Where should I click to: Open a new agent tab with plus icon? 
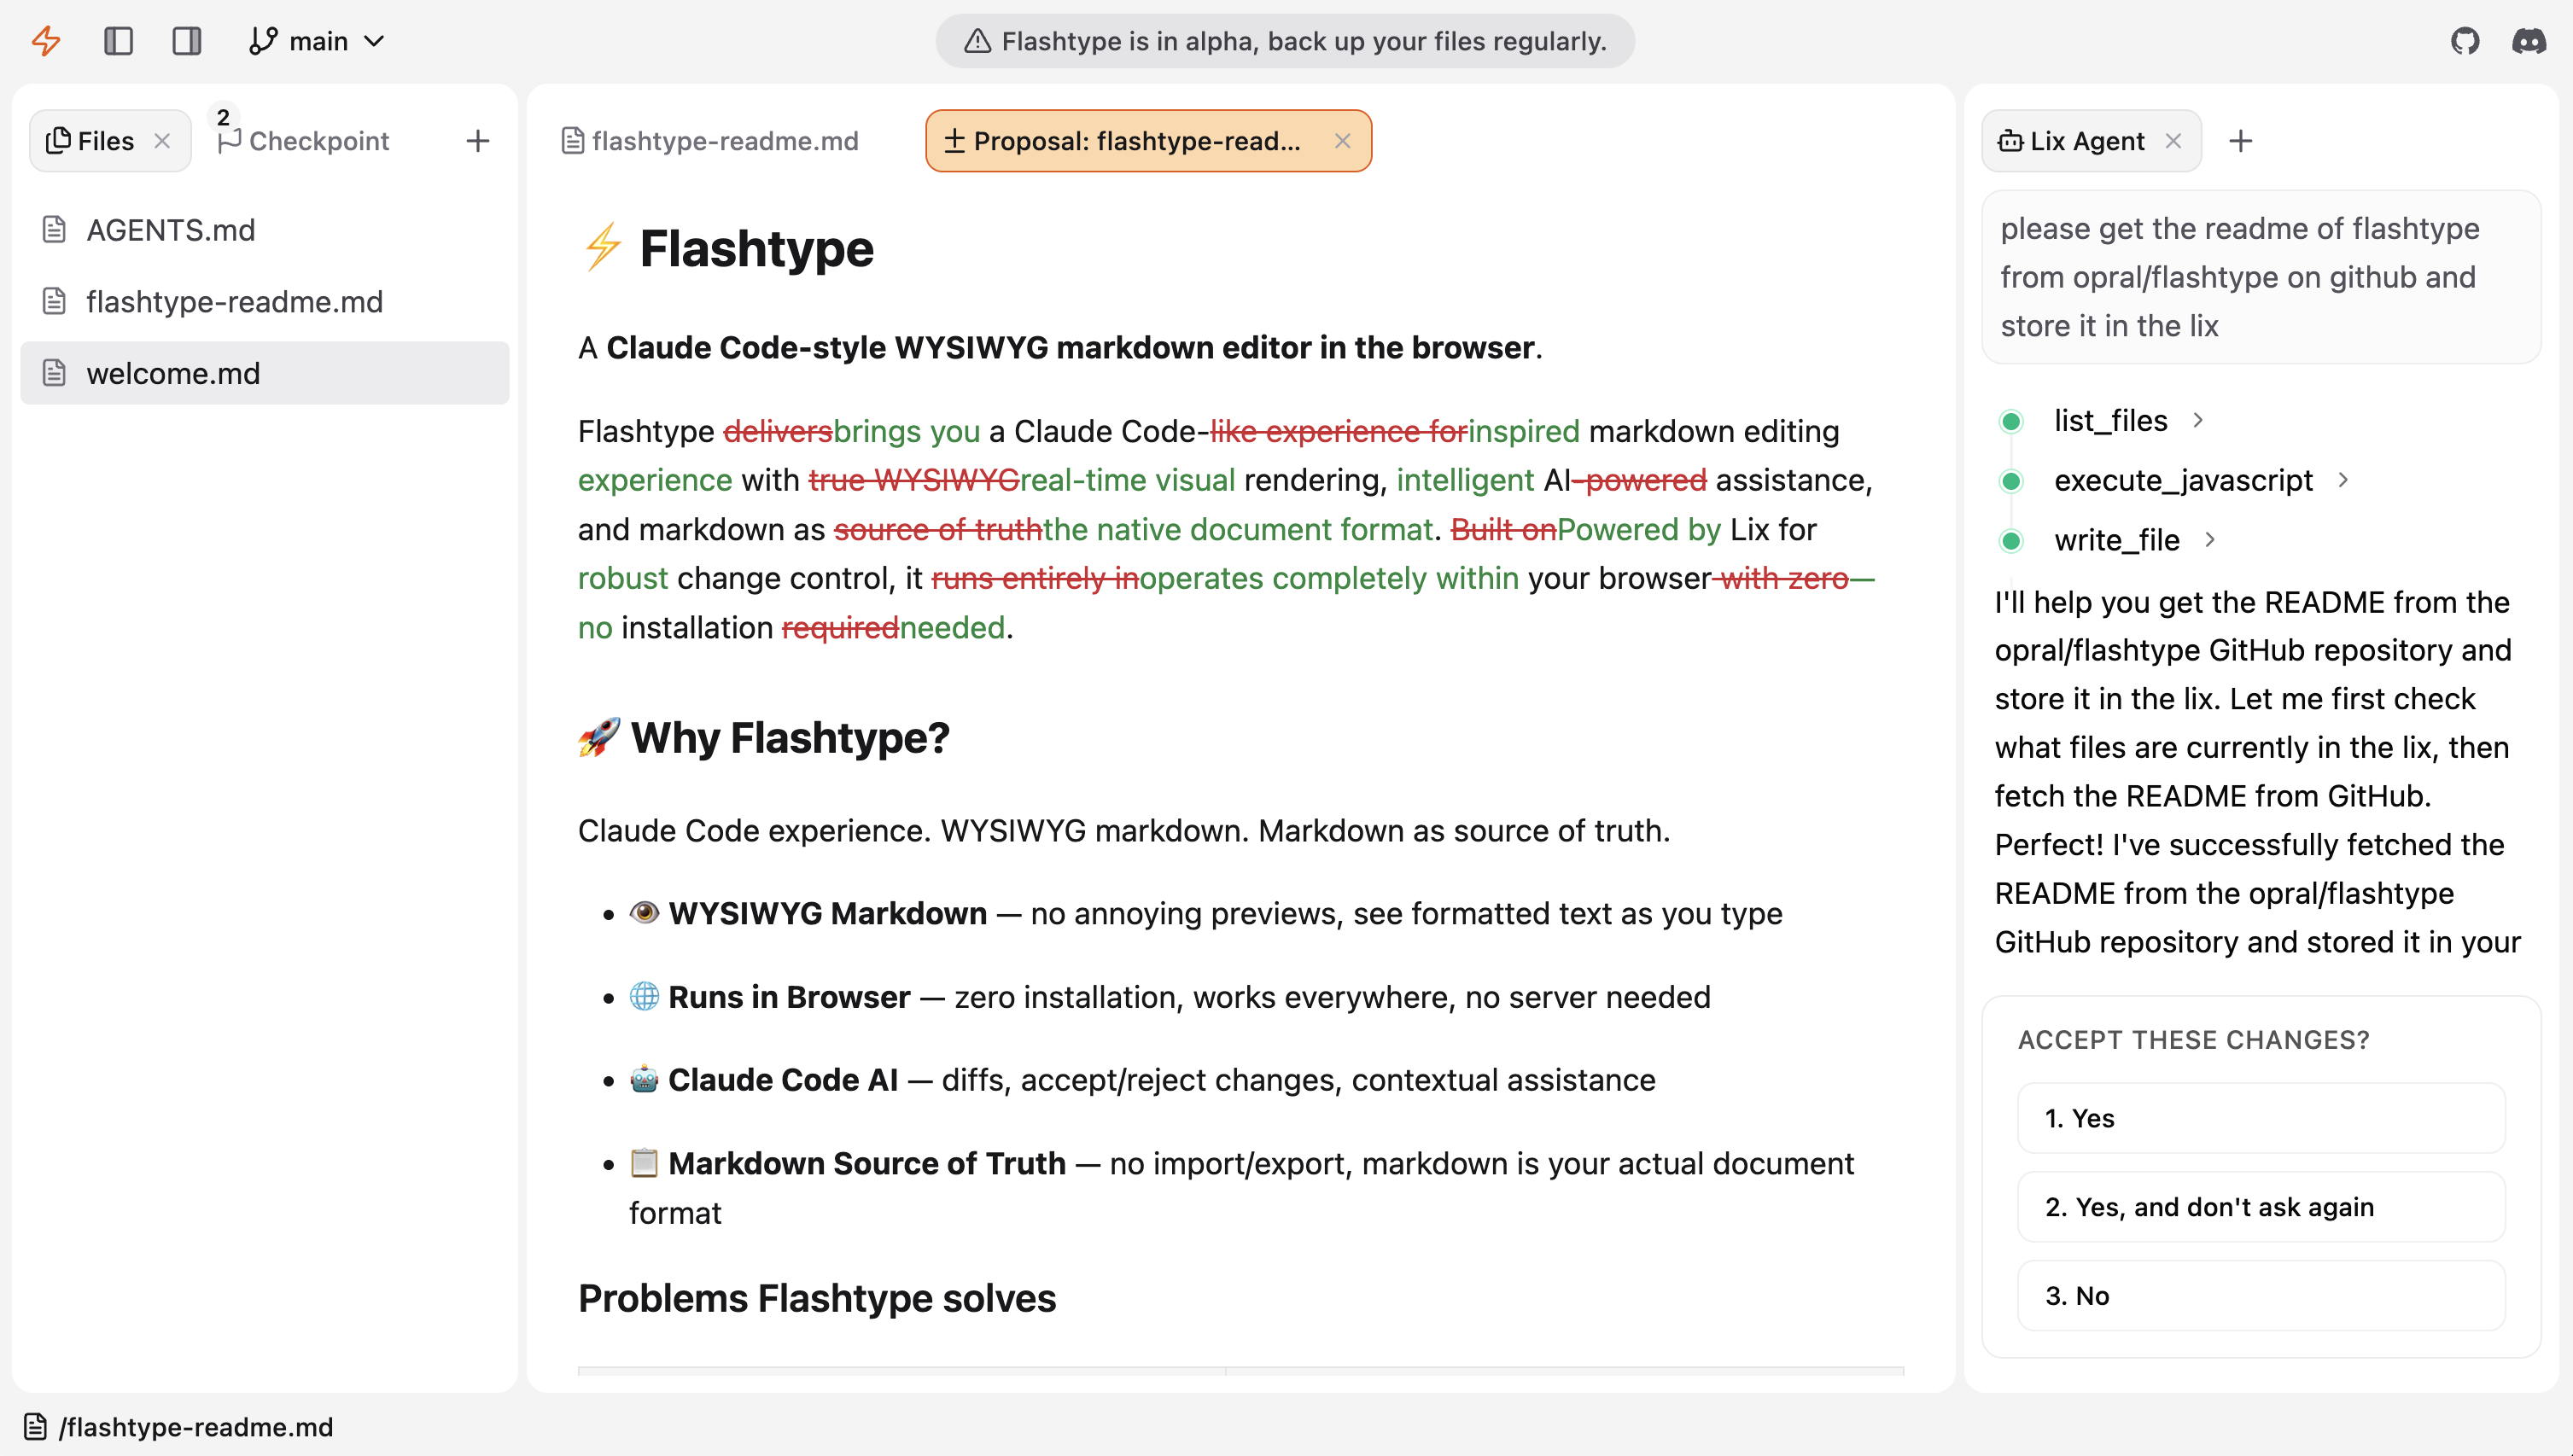[2241, 141]
